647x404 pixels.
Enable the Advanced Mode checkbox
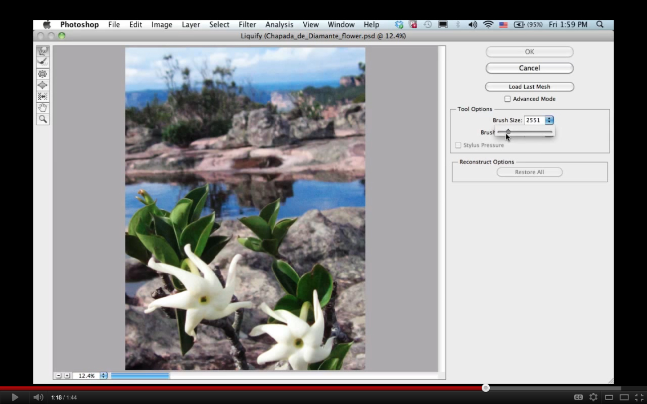[507, 99]
